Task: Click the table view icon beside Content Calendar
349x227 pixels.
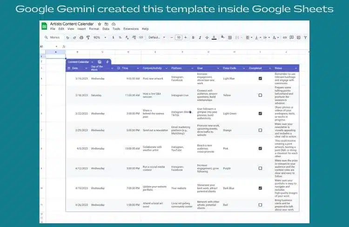Action: [x=100, y=62]
